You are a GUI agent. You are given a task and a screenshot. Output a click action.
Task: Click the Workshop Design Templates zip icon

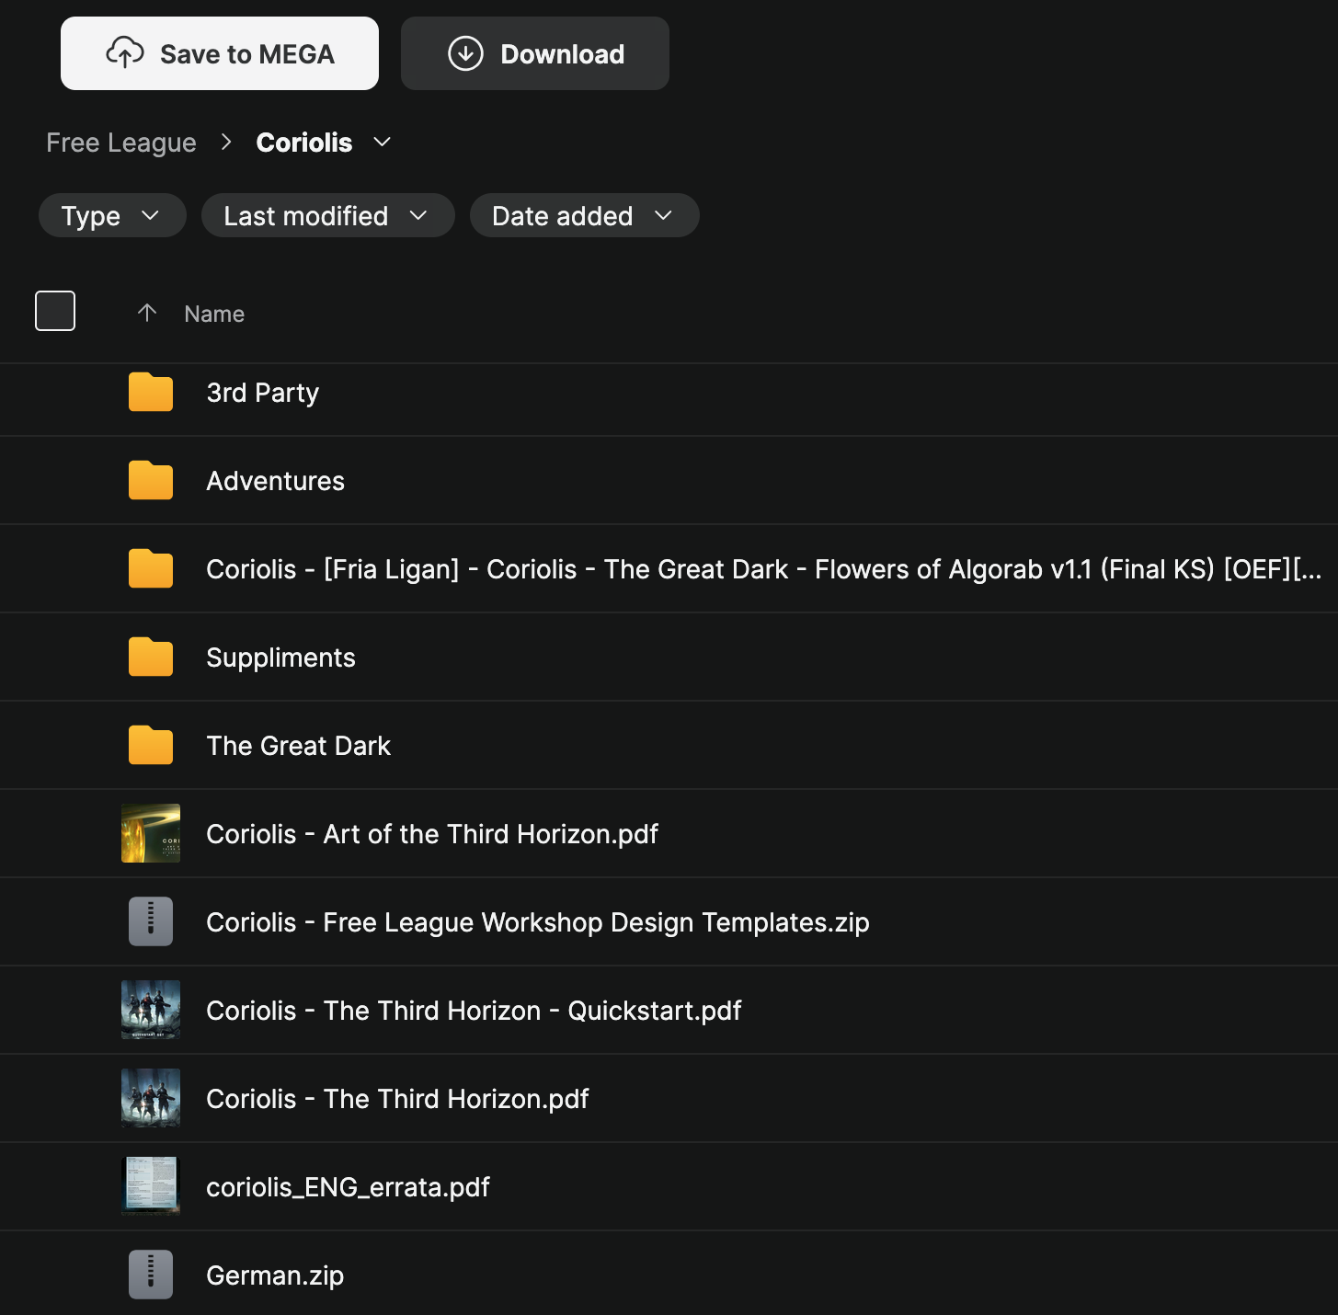151,921
